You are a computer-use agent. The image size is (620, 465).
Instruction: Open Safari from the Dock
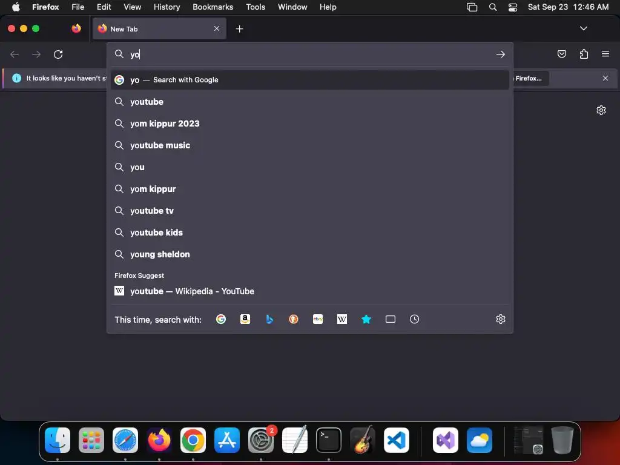click(x=125, y=440)
